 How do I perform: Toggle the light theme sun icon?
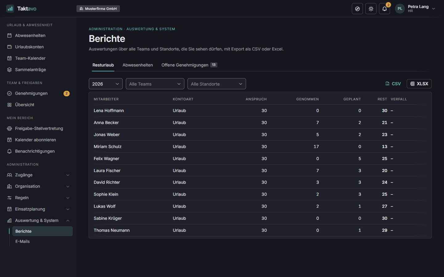(x=371, y=9)
